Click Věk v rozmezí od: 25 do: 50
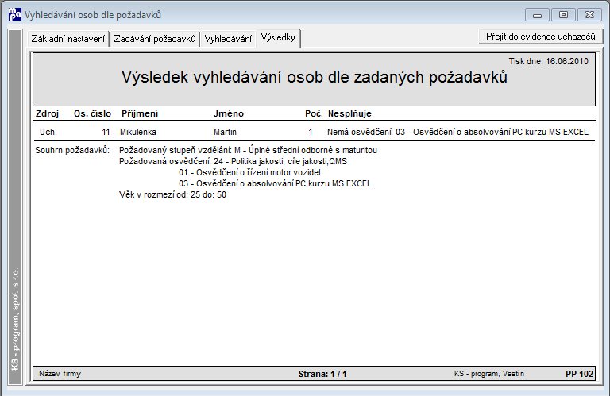Image resolution: width=610 pixels, height=396 pixels. [172, 194]
